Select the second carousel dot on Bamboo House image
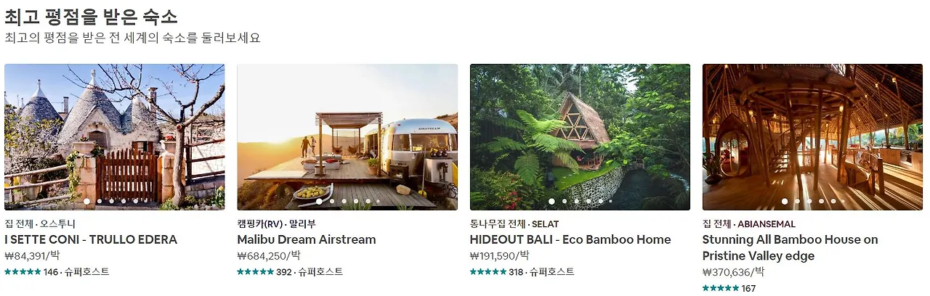This screenshot has height=296, width=930. coord(797,201)
